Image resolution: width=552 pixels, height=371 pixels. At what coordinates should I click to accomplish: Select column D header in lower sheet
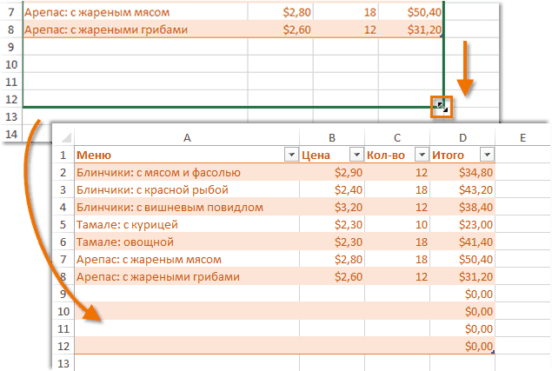pos(462,137)
